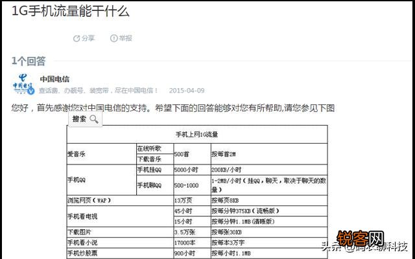Select the 爱音乐 table cell

click(101, 154)
